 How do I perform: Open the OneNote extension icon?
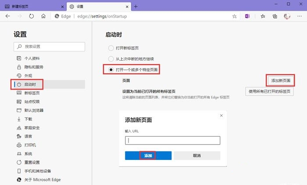click(247, 16)
